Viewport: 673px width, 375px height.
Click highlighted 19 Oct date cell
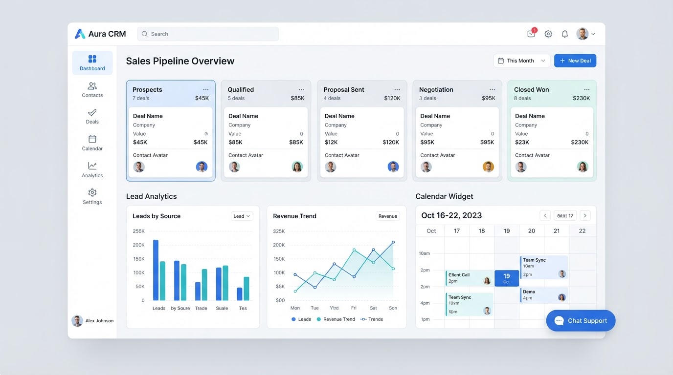tap(507, 278)
